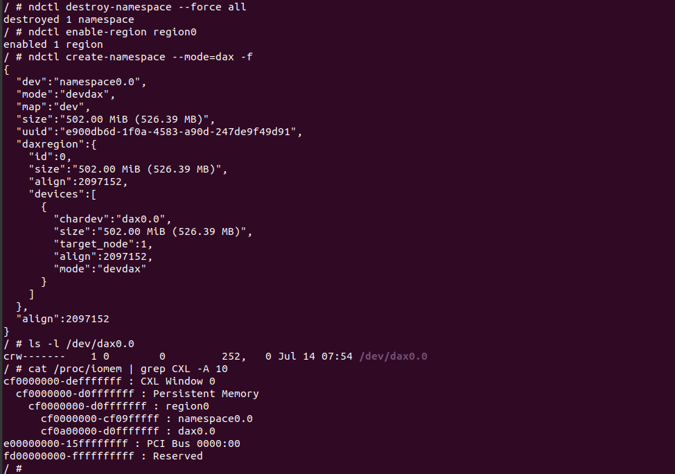The image size is (675, 474).
Task: Click the "target_node":1 JSON line
Action: (x=103, y=244)
